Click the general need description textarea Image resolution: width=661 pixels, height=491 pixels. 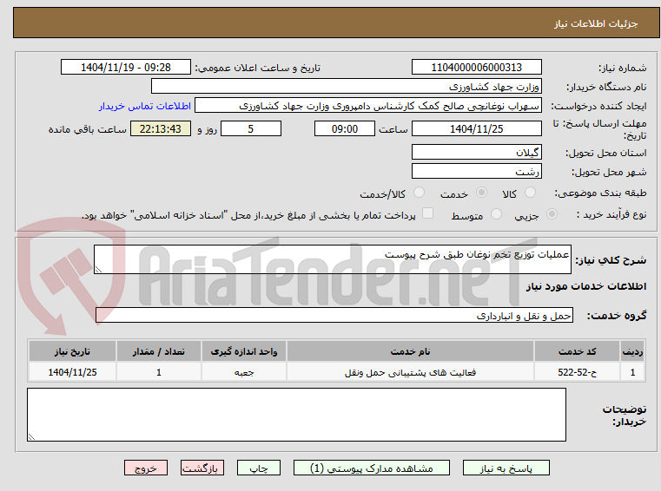pos(333,259)
